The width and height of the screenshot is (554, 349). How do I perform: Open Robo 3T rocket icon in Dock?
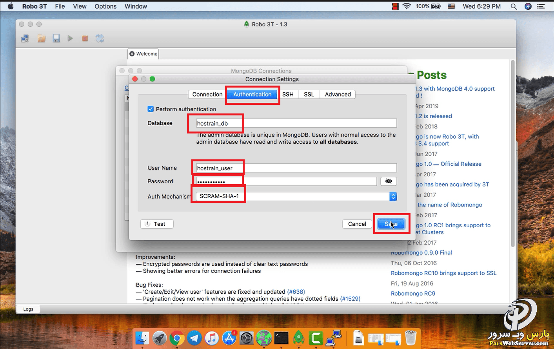pos(299,338)
